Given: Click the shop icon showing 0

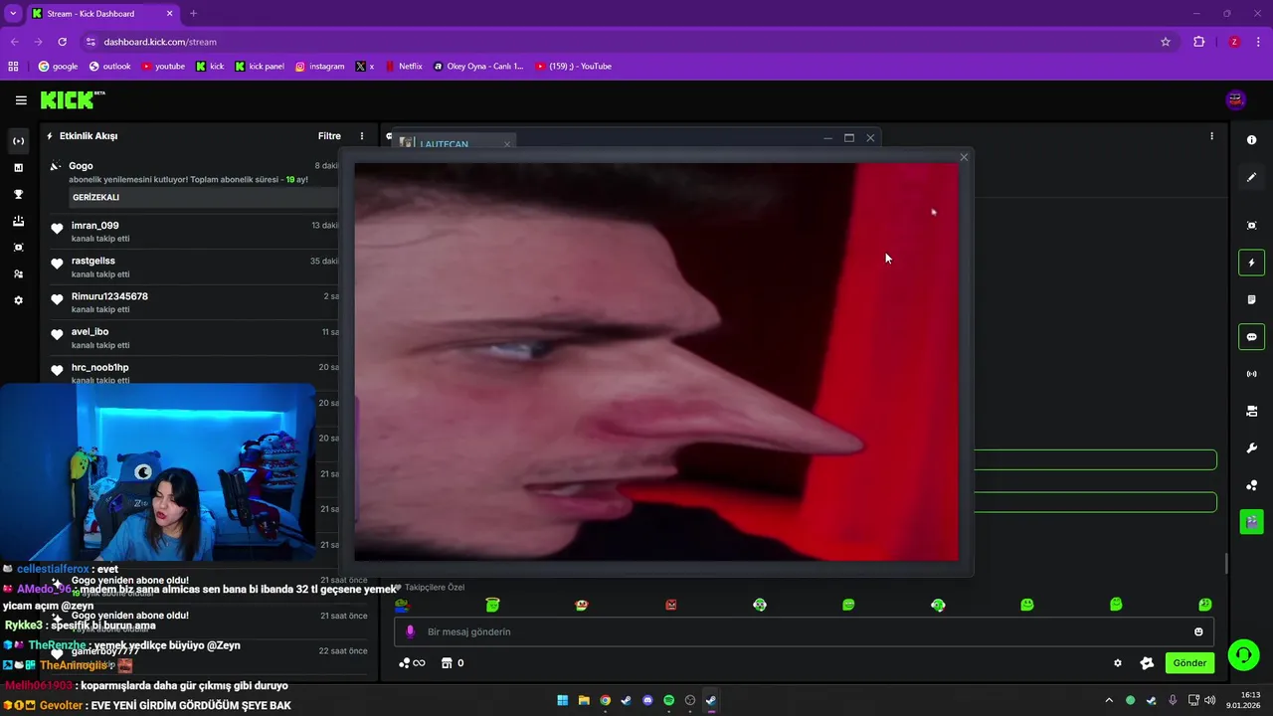Looking at the screenshot, I should coord(453,663).
